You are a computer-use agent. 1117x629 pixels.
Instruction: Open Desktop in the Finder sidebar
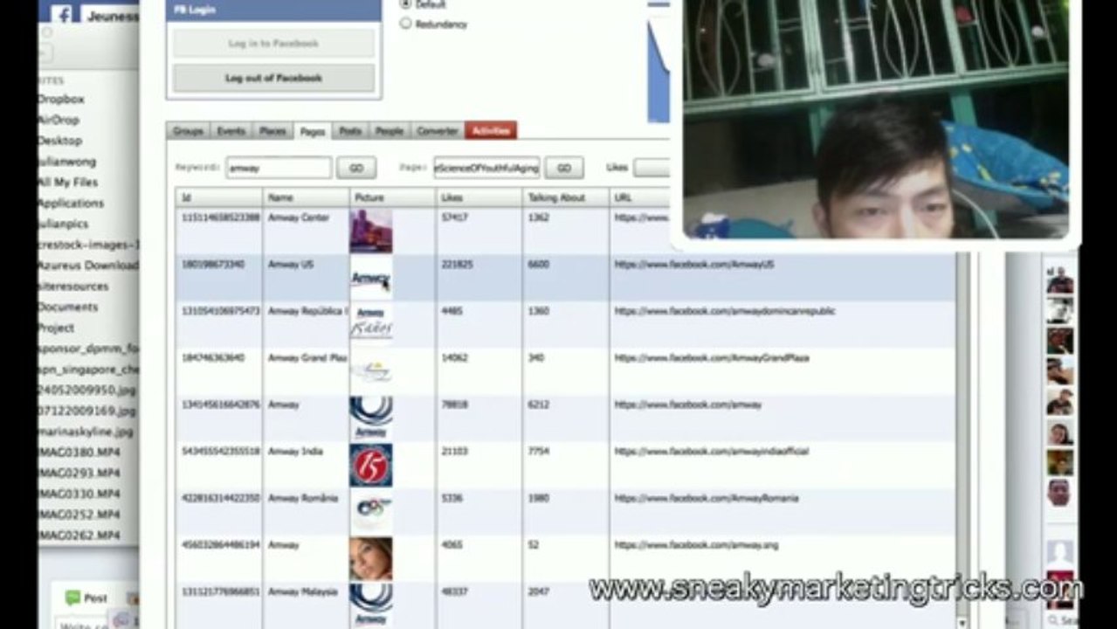(60, 141)
